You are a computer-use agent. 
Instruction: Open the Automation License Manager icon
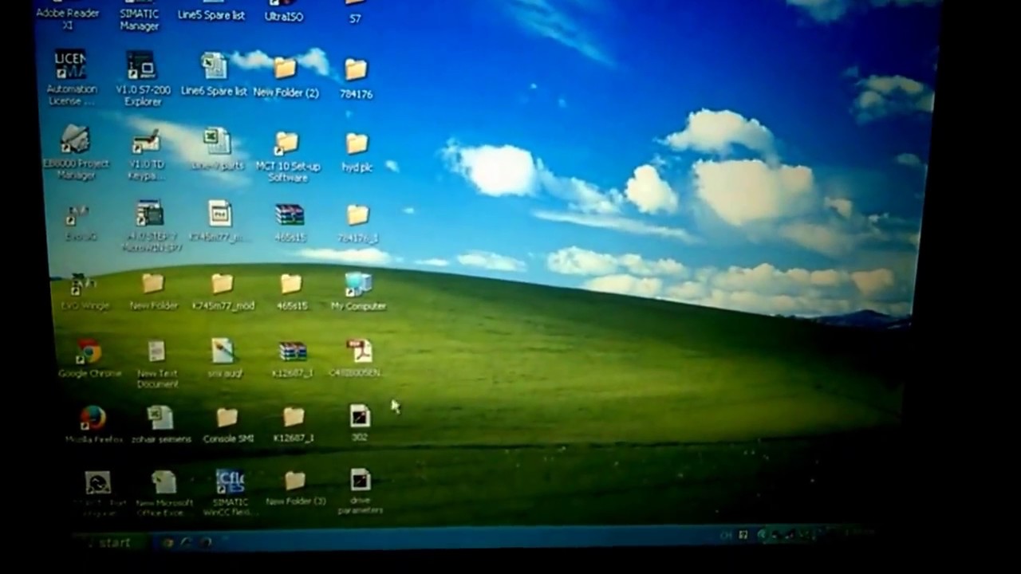point(71,79)
